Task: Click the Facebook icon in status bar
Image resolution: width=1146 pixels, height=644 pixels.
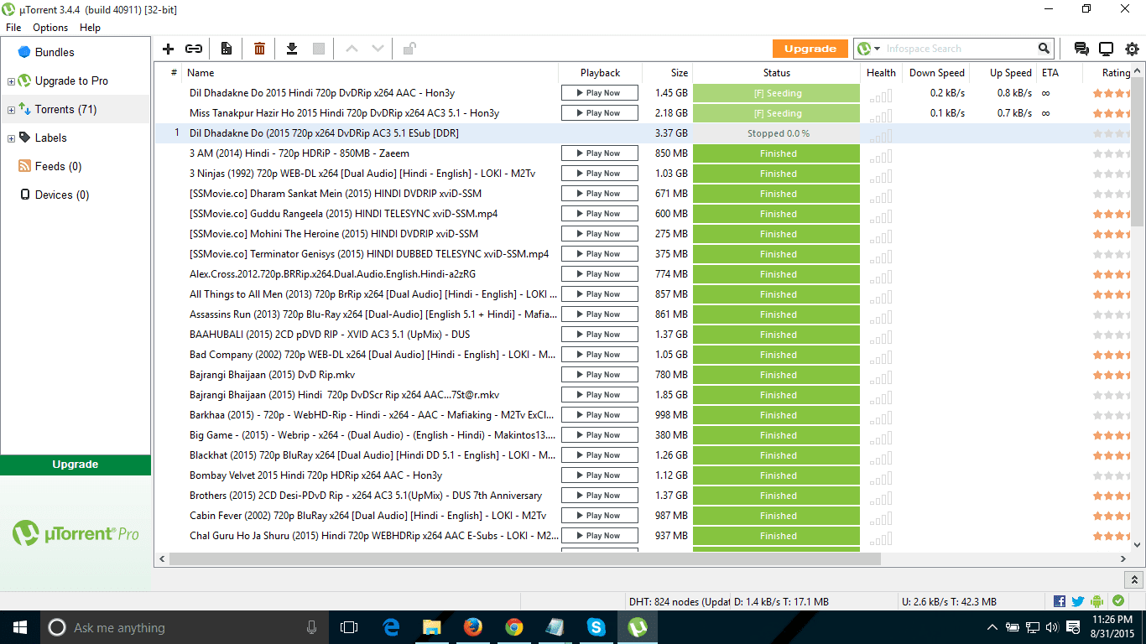Action: (1060, 601)
